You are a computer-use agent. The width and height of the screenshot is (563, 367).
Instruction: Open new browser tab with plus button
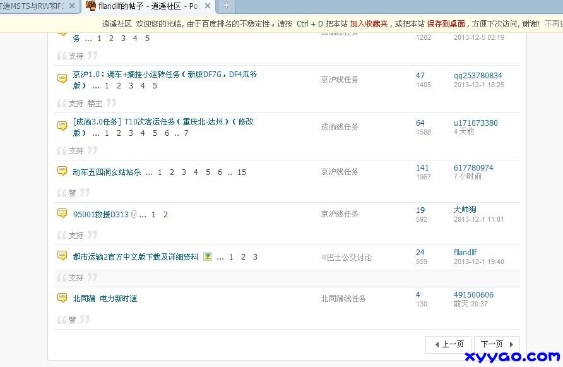click(x=226, y=6)
